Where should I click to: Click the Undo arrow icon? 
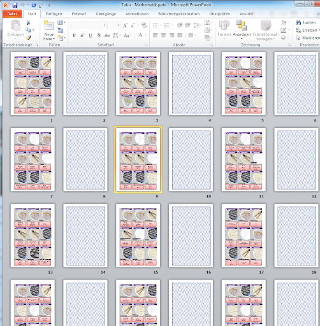[x=22, y=5]
